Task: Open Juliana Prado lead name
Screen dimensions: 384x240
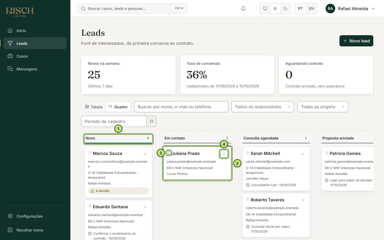Action: click(186, 153)
